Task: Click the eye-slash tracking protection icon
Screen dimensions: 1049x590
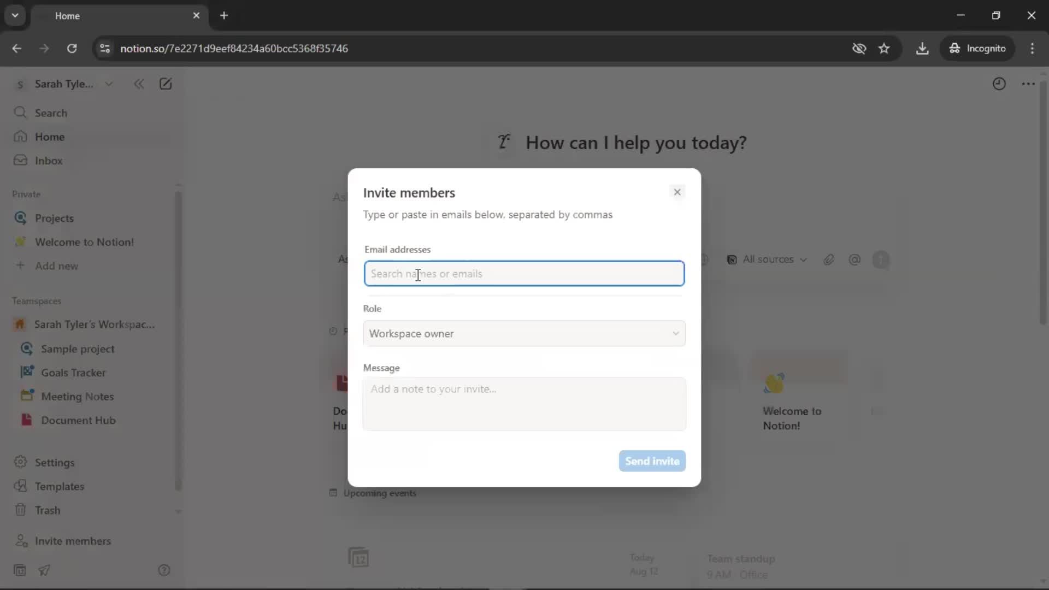Action: (859, 49)
